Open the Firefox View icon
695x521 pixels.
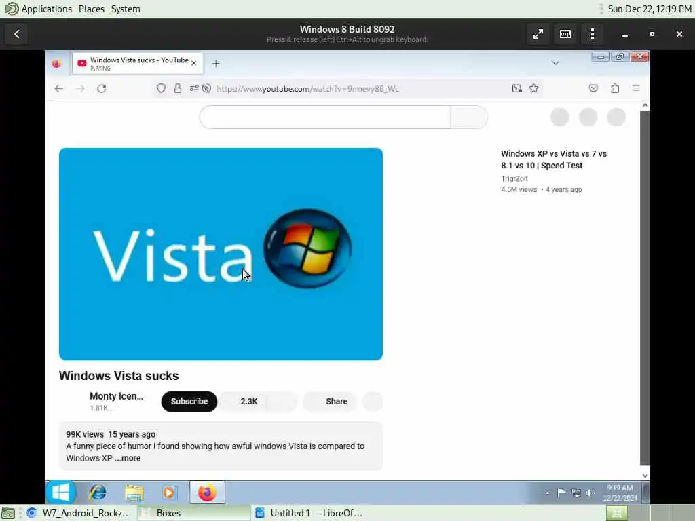point(56,64)
